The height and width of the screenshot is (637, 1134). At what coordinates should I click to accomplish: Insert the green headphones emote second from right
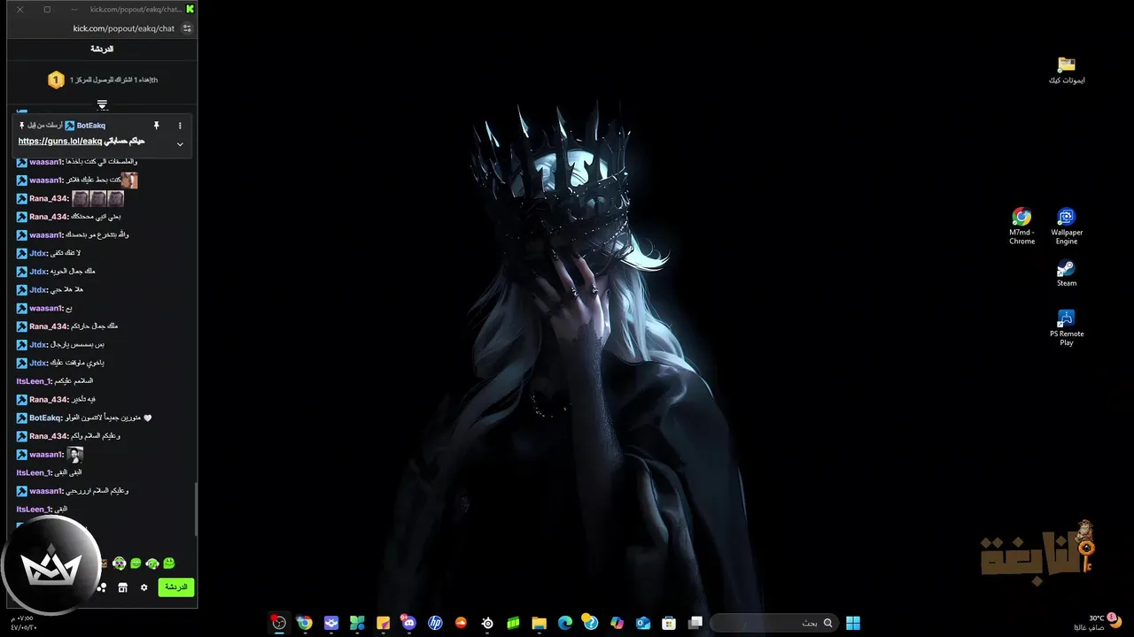pyautogui.click(x=152, y=564)
